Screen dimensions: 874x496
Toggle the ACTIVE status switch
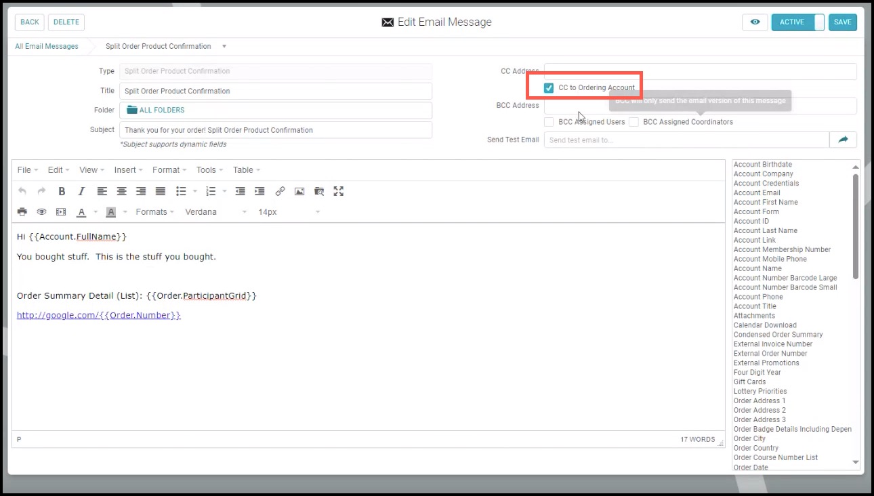coord(798,22)
